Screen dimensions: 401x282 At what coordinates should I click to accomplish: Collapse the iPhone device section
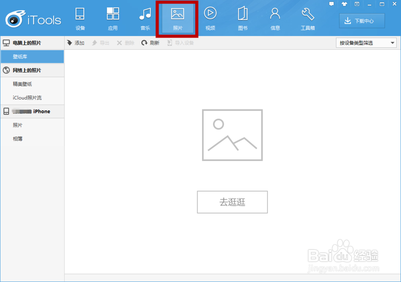[x=32, y=111]
